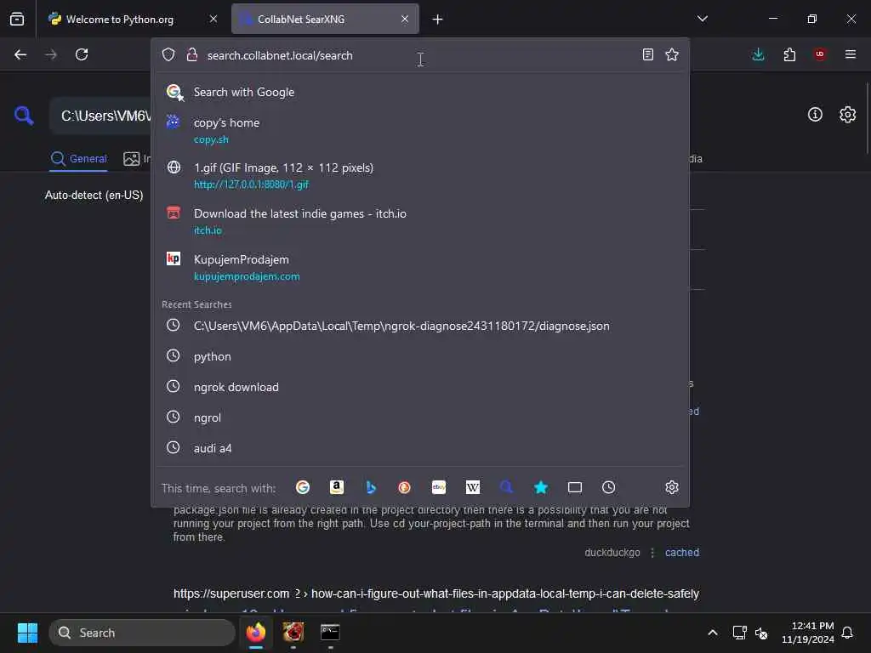This screenshot has width=871, height=653.
Task: Open Windows Start menu
Action: click(27, 633)
